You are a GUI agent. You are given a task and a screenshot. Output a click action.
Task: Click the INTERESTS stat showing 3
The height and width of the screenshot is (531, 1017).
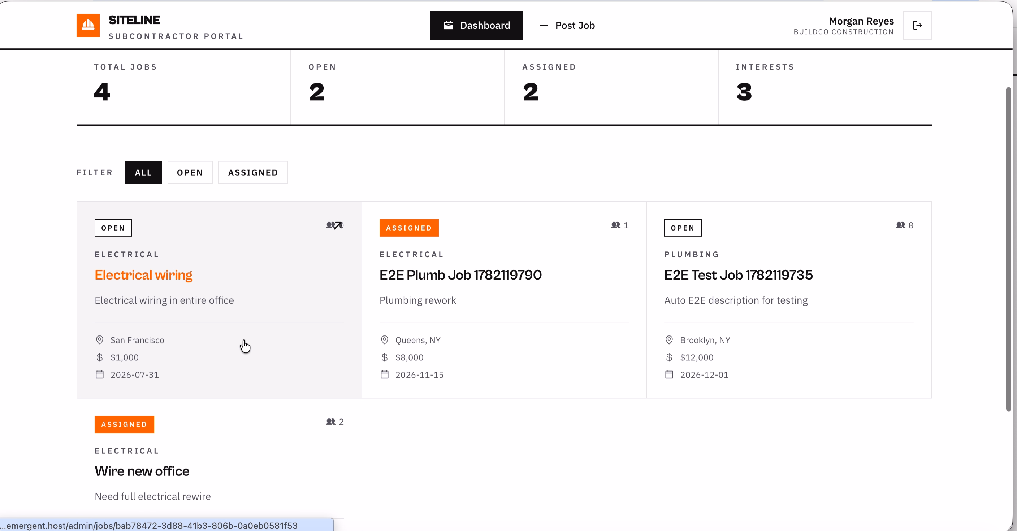[825, 88]
